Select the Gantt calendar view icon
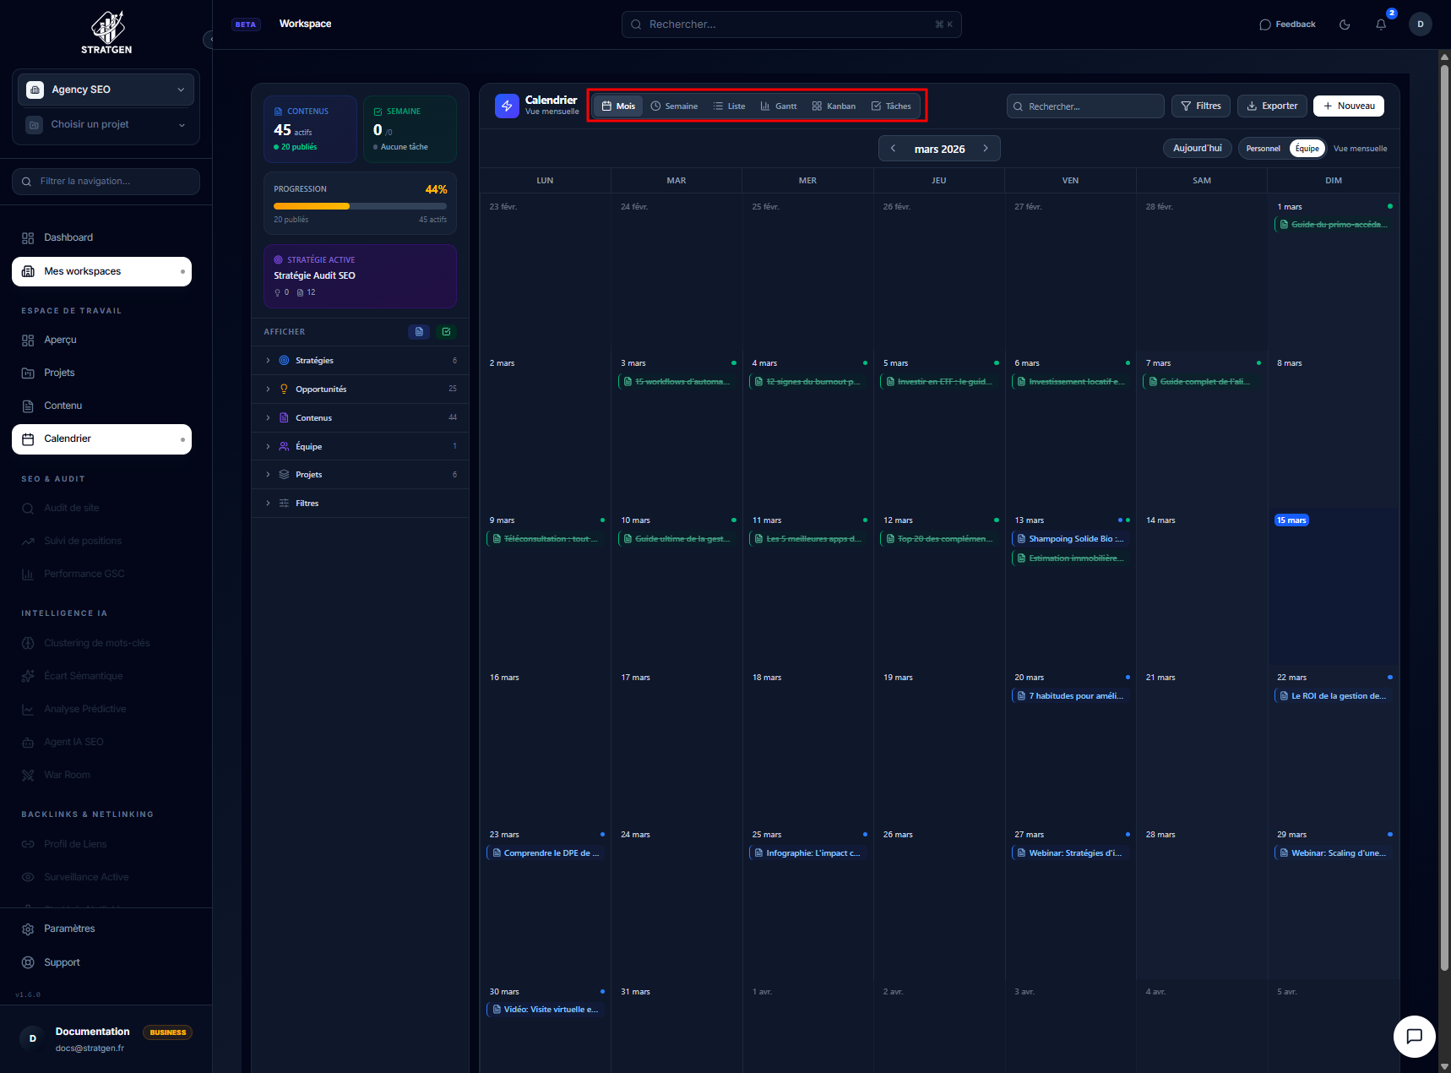The width and height of the screenshot is (1451, 1073). point(778,106)
